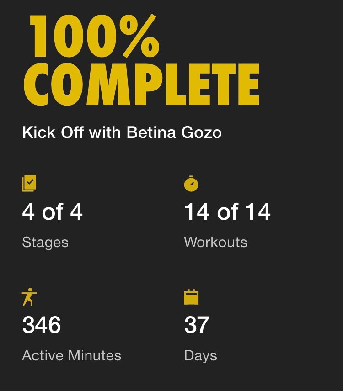Screen dimensions: 343x391
Task: Tap the active person figure icon
Action: tap(29, 297)
